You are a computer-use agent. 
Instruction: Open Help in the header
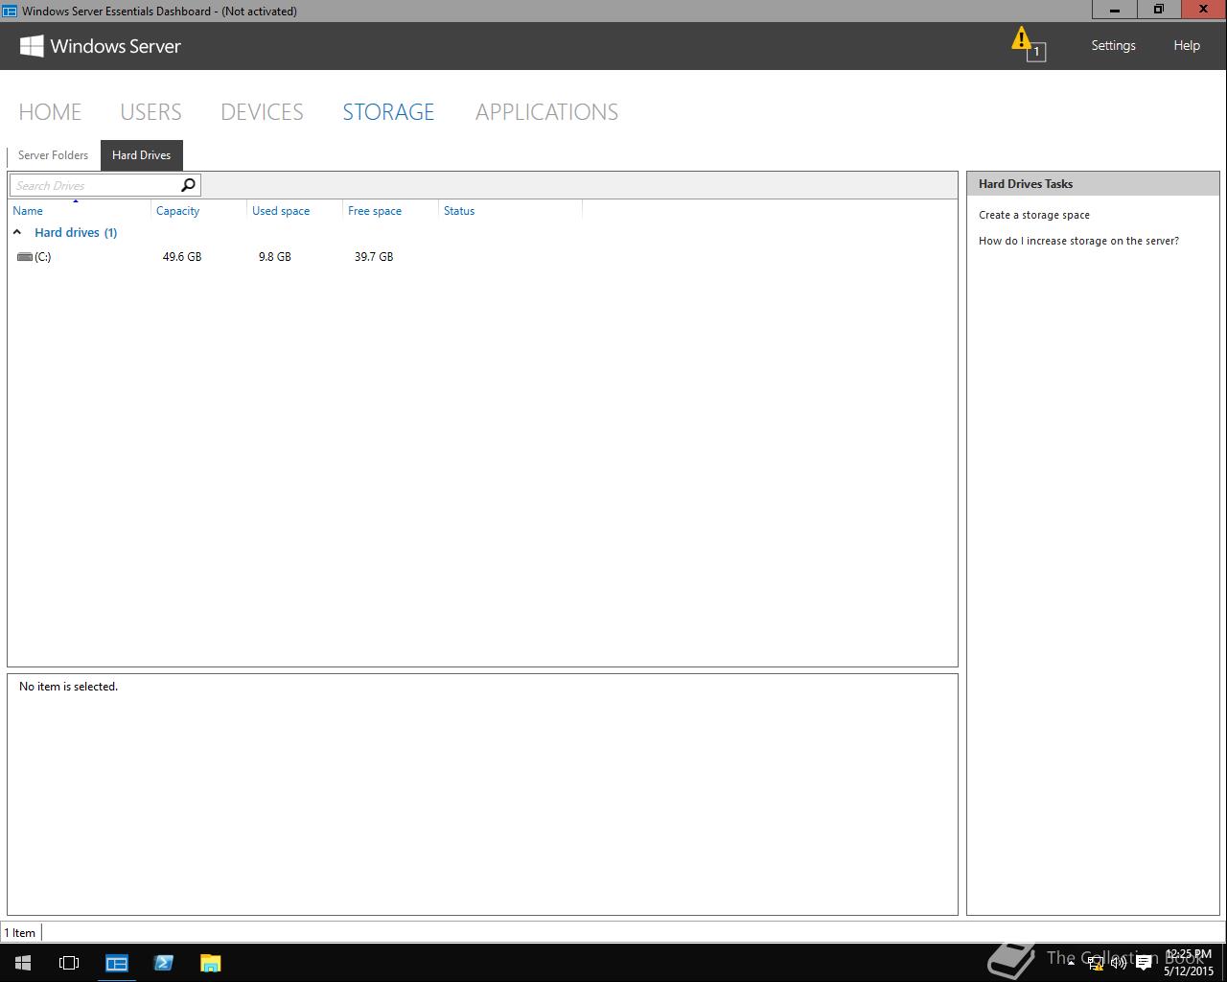point(1187,45)
